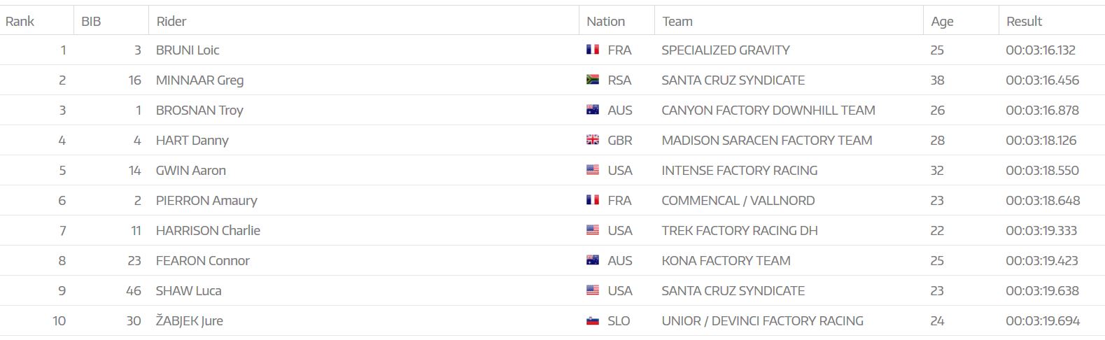Viewport: 1105px width, 340px height.
Task: Click the KONA FACTORY TEAM entry
Action: [726, 260]
